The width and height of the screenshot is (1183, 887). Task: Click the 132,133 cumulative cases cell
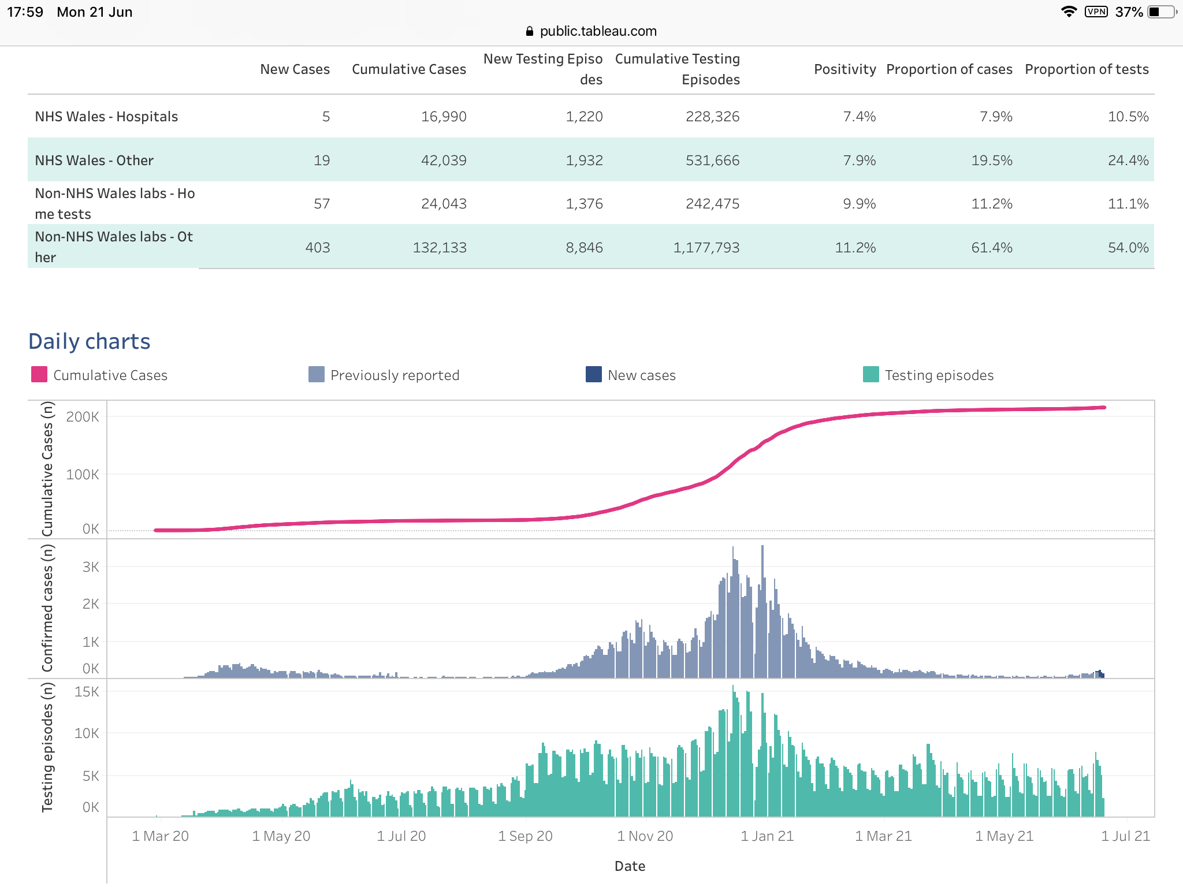point(439,248)
